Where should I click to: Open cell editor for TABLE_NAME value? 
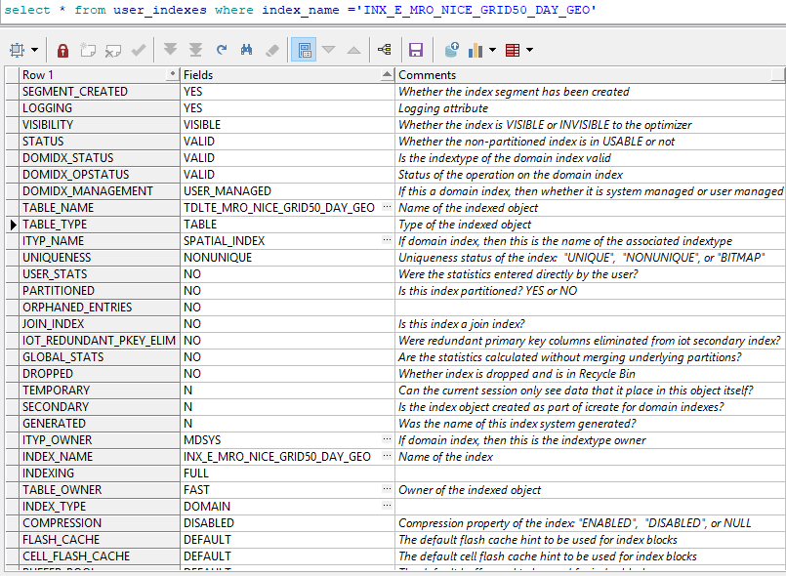click(387, 207)
